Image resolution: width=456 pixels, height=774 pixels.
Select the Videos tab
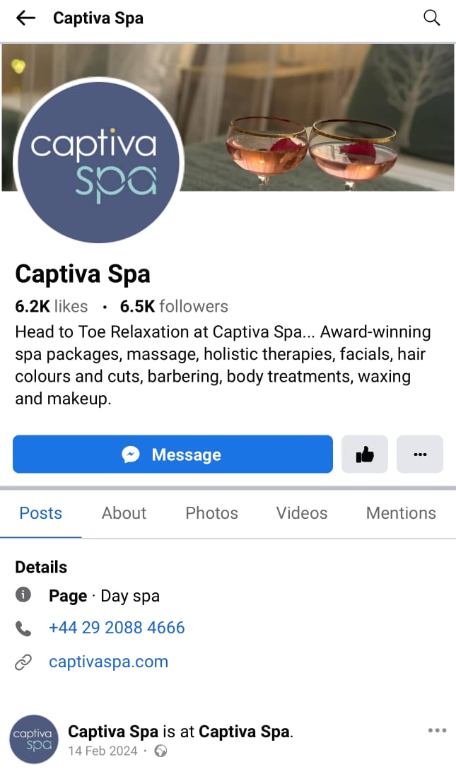pos(302,513)
